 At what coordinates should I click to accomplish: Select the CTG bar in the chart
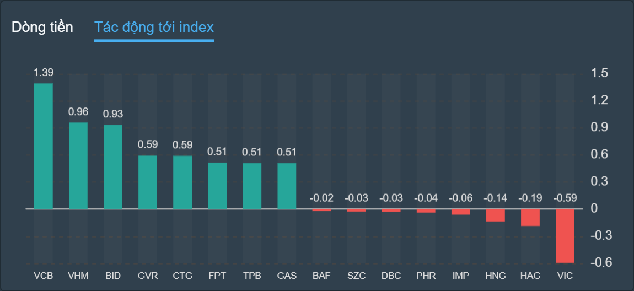point(182,182)
